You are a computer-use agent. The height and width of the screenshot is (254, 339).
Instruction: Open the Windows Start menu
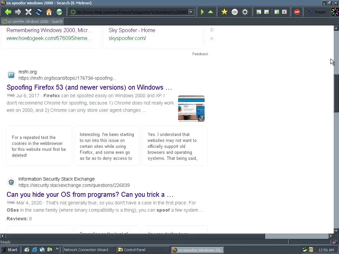(x=10, y=250)
